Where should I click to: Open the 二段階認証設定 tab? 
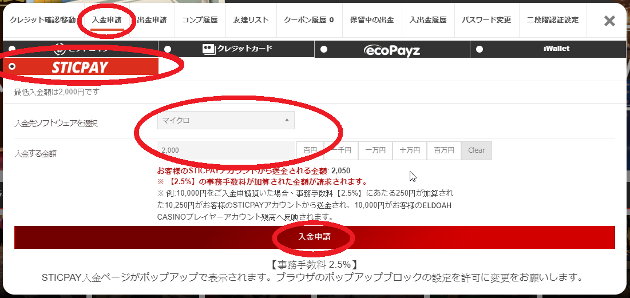[553, 19]
